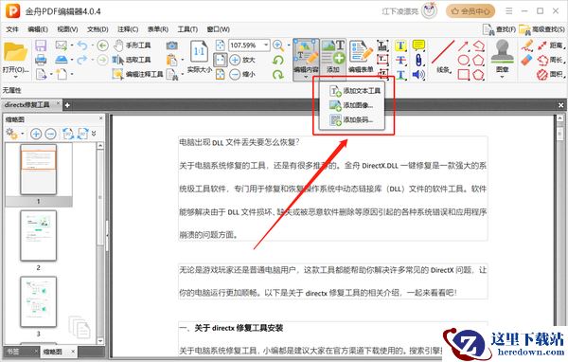Select the strikethrough text T icon
This screenshot has height=362, width=568.
pos(400,61)
